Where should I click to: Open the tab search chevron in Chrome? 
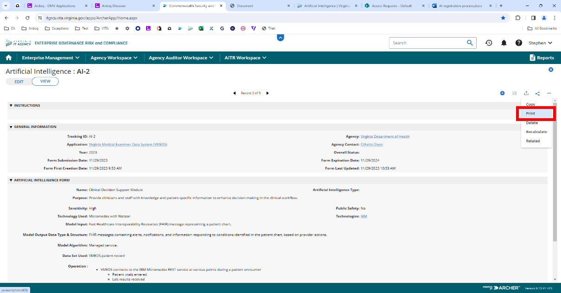(5, 6)
